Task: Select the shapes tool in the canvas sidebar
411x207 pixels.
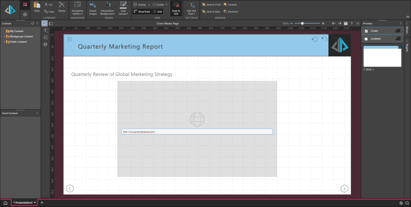Action: point(45,37)
